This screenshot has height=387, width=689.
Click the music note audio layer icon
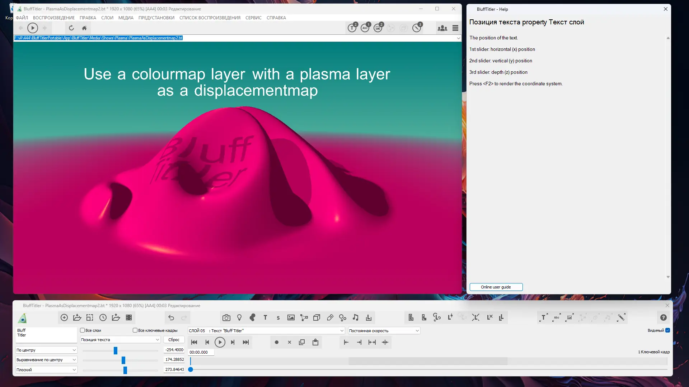[x=356, y=317]
